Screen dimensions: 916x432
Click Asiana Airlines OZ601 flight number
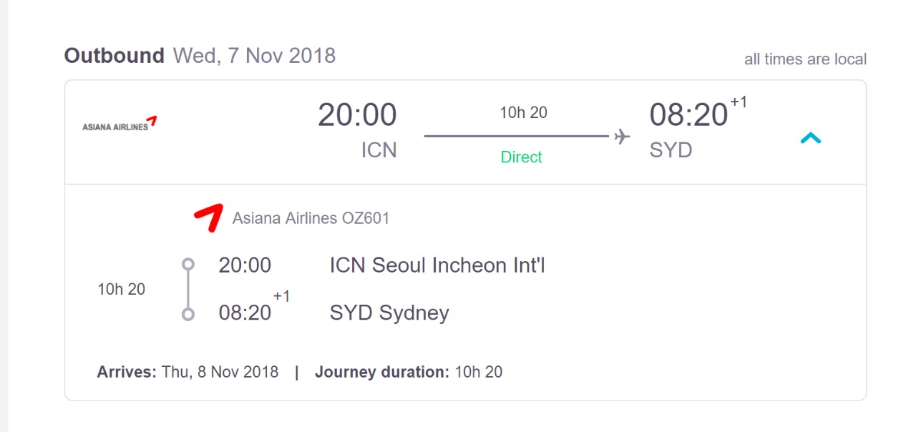point(311,218)
